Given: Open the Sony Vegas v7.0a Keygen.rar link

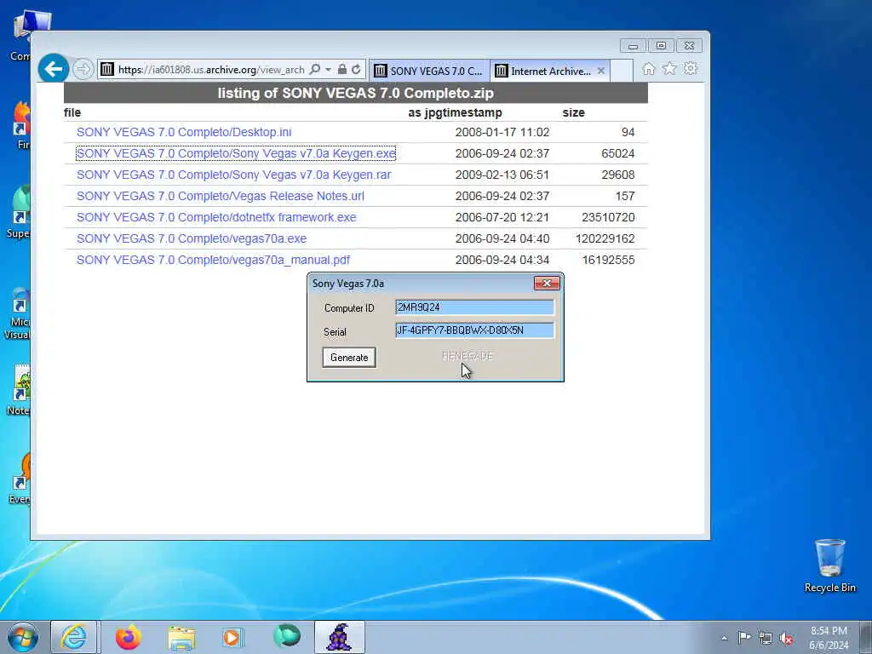Looking at the screenshot, I should point(233,175).
